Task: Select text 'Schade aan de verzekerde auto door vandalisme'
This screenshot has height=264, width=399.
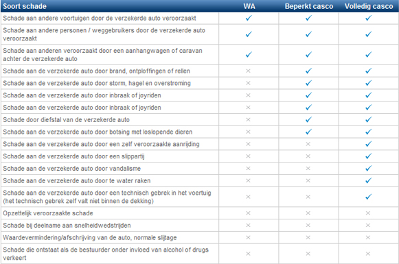Action: 71,169
